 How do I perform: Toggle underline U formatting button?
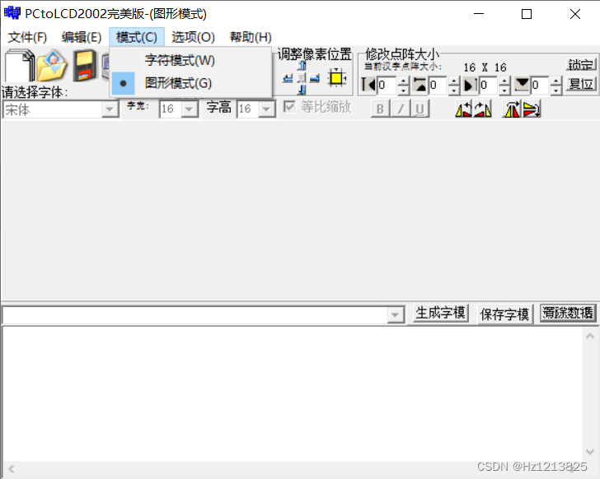[420, 109]
